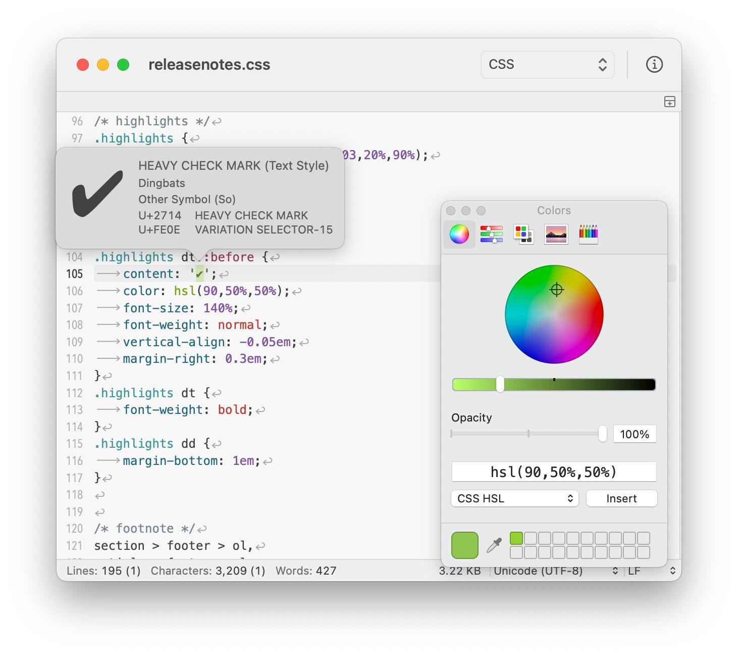Change the Unicode (UTF-8) encoding dropdown
The width and height of the screenshot is (739, 656).
click(556, 571)
